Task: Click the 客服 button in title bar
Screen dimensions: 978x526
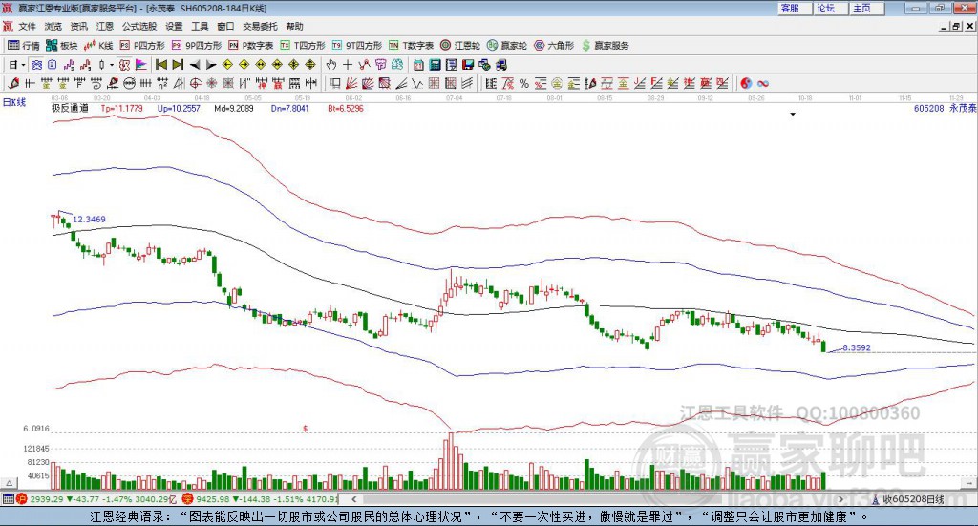Action: tap(794, 8)
